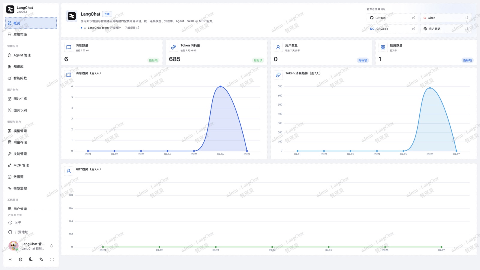480x270 pixels.
Task: Open the 官方网站 link
Action: pyautogui.click(x=446, y=29)
